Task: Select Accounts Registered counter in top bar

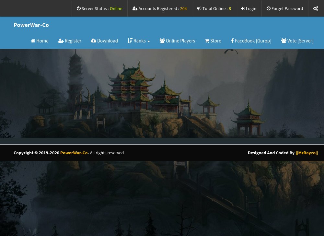Action: (x=159, y=8)
